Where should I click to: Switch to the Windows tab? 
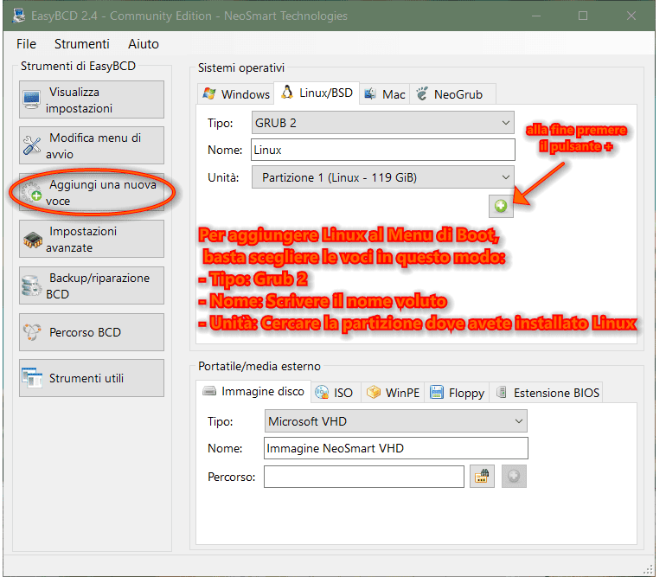click(236, 94)
